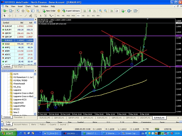
Task: Open the Charts menu
Action: (x=28, y=6)
